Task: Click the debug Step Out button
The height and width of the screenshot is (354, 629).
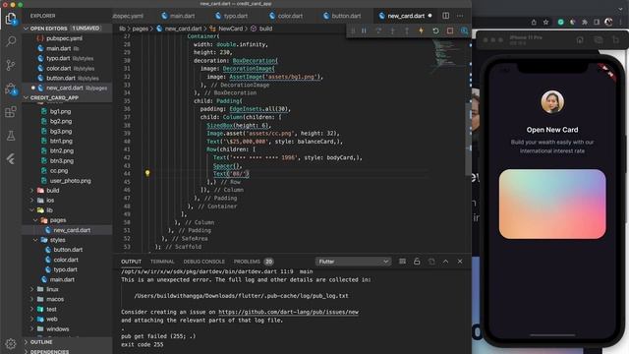Action: tap(407, 30)
